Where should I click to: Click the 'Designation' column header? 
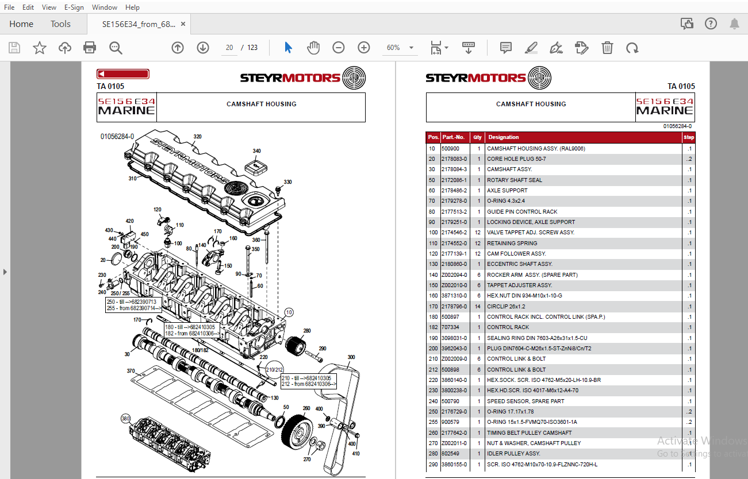coord(504,137)
